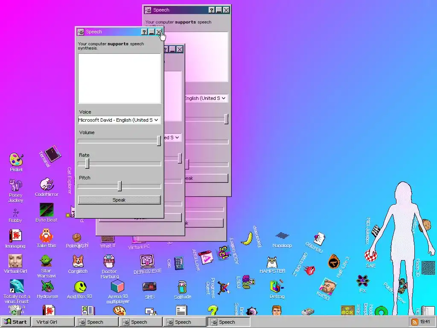Launch the Progress Quest icon
Image resolution: width=437 pixels, height=328 pixels.
pos(224,287)
